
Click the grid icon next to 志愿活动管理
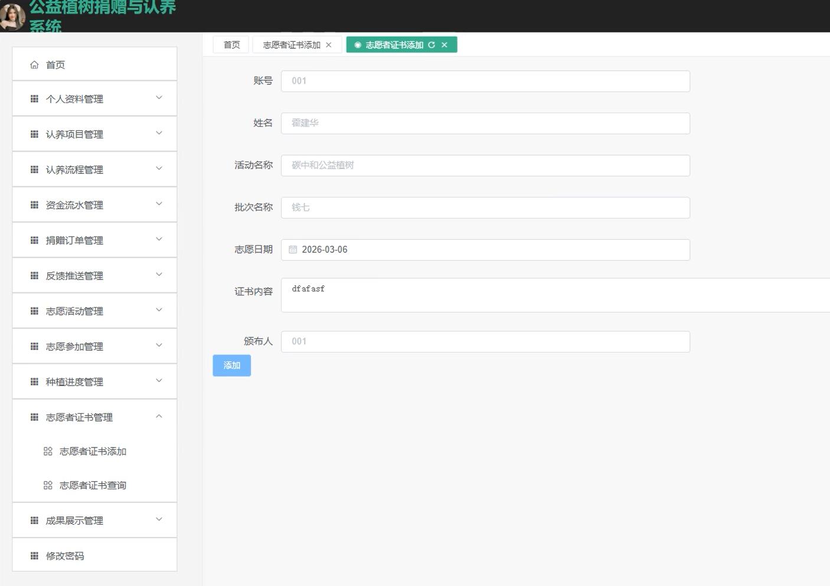point(34,311)
